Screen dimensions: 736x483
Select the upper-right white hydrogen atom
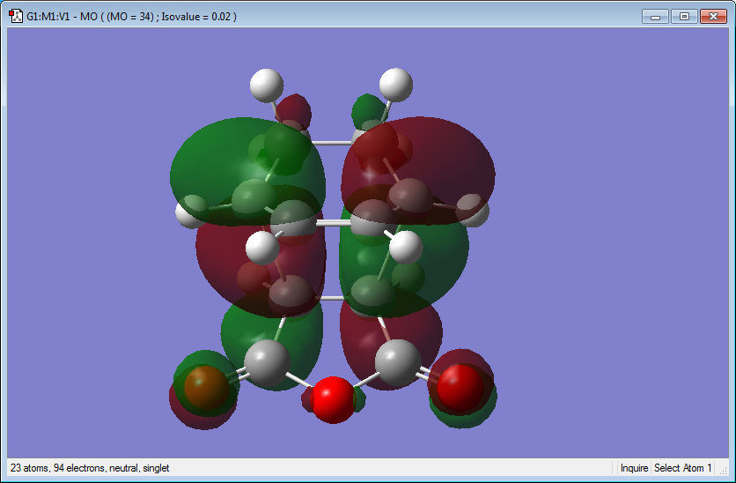395,85
